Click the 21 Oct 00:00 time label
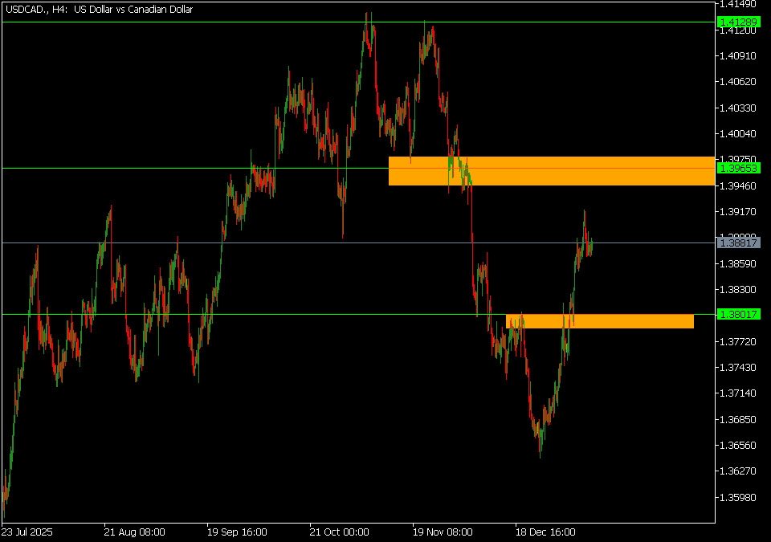771x542 pixels. pos(340,532)
